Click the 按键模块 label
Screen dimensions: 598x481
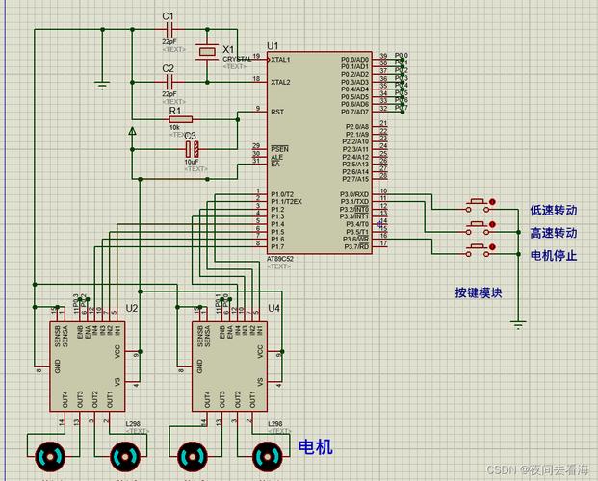(479, 292)
